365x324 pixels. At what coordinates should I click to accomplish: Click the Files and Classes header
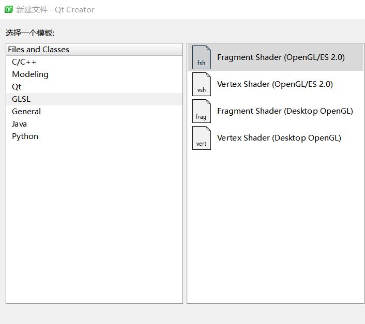pos(94,49)
